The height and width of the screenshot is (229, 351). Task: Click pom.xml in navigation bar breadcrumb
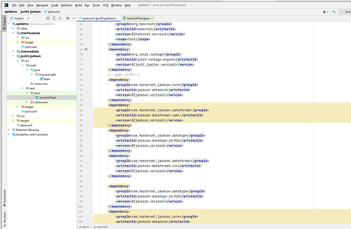click(52, 12)
